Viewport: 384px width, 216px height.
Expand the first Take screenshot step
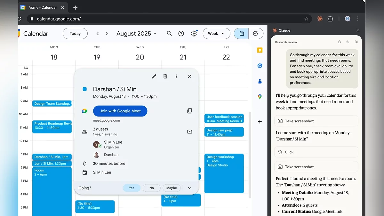[316, 121]
